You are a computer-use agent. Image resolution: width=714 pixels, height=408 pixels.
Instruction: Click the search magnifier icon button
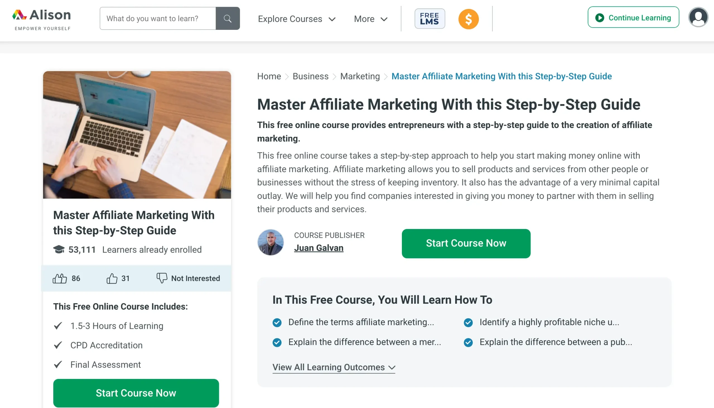point(228,18)
